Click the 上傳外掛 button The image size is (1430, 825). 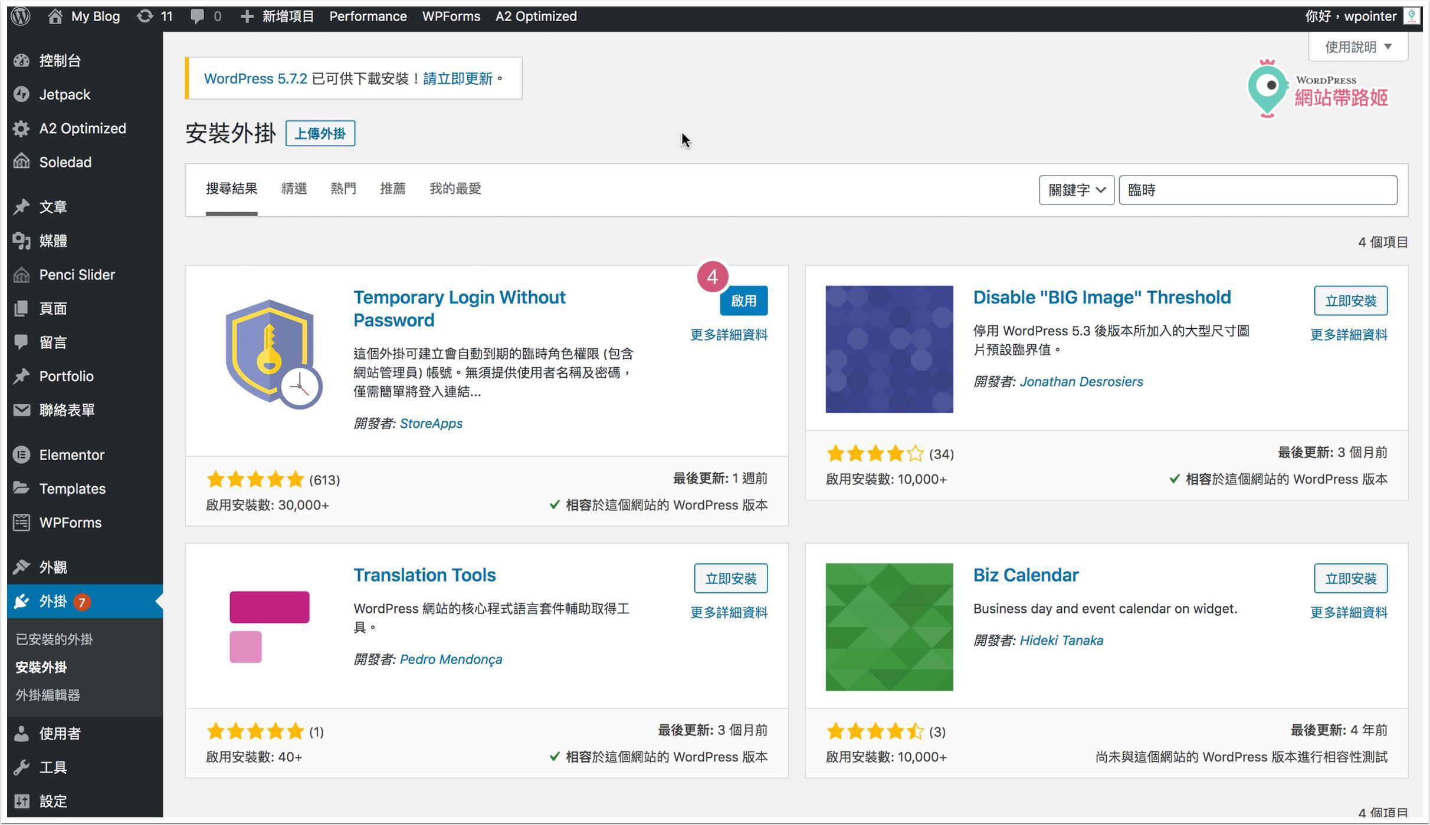coord(320,134)
